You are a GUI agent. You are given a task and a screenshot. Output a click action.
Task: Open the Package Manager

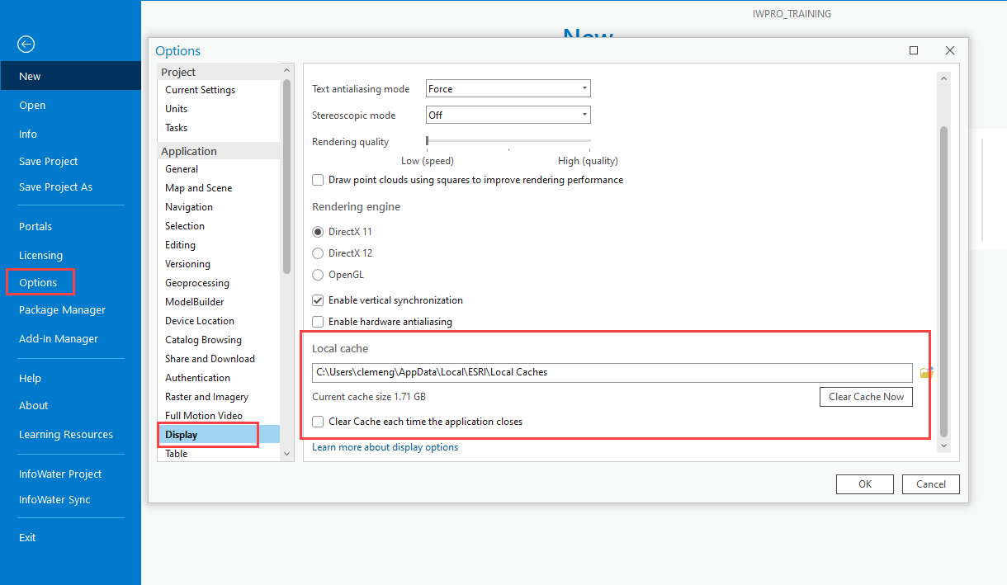[62, 309]
